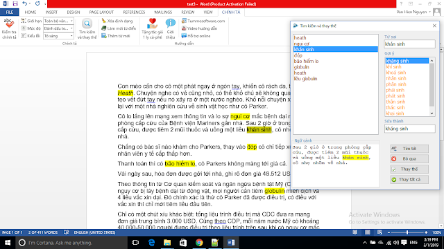The width and height of the screenshot is (444, 249).
Task: Toggle Web Layout view in status bar
Action: click(x=379, y=232)
